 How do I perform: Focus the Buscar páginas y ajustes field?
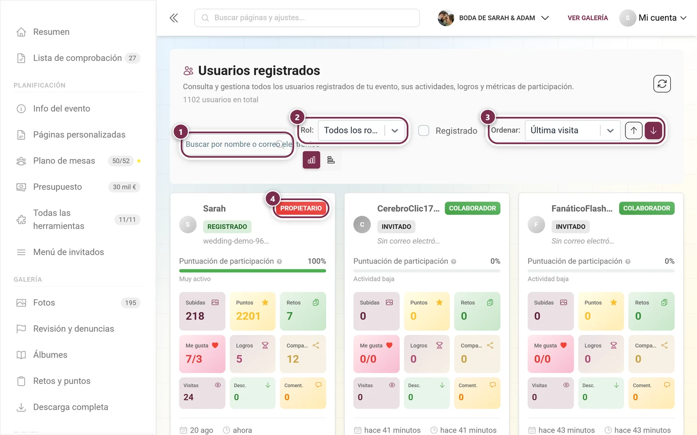tap(307, 18)
